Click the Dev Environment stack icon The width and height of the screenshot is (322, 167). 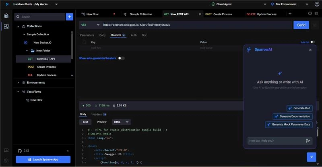[x=272, y=4]
